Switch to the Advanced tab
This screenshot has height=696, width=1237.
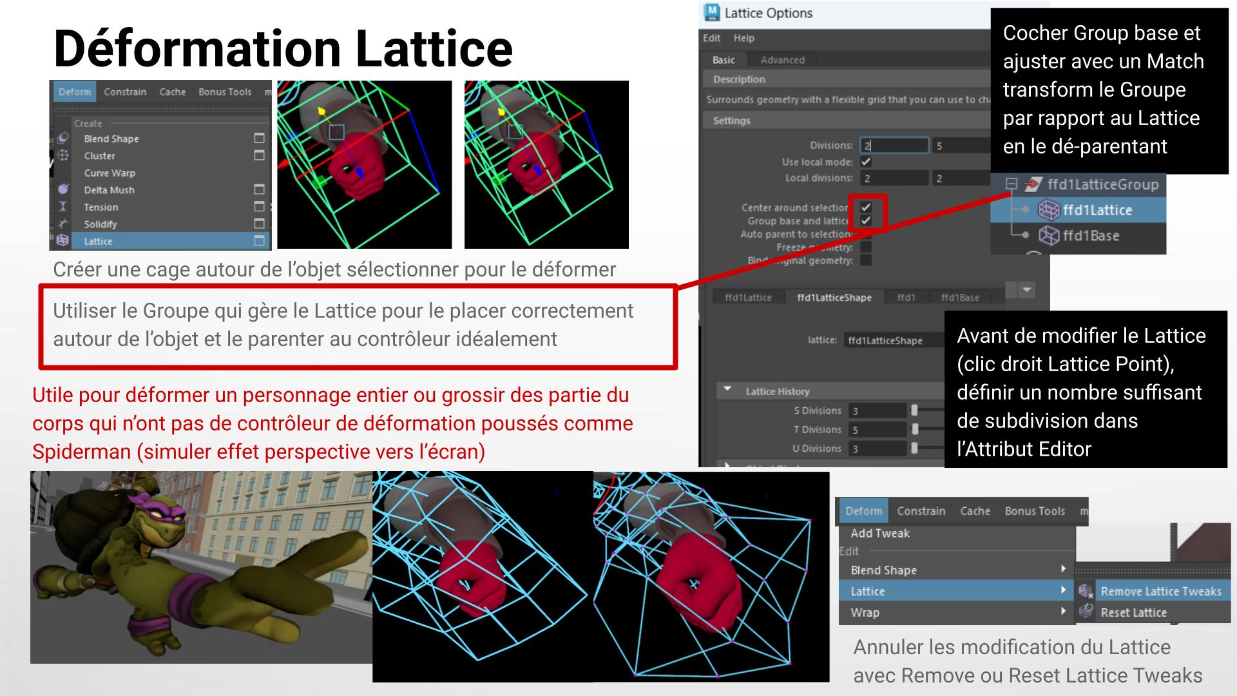782,60
